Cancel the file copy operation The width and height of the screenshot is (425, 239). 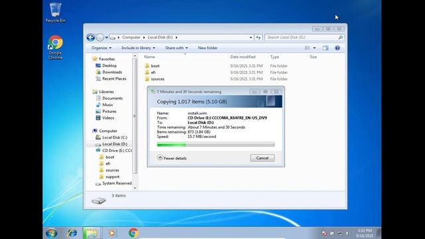pyautogui.click(x=262, y=158)
